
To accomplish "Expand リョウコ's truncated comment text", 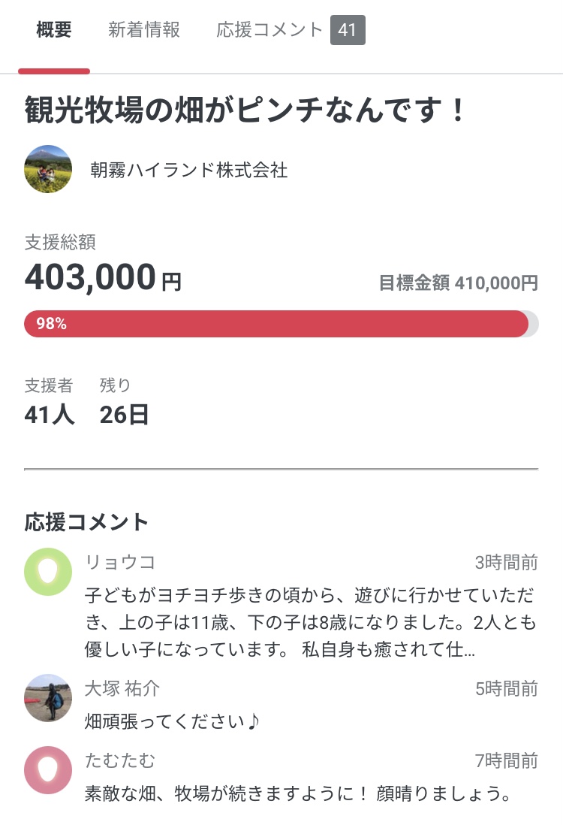I will [311, 622].
